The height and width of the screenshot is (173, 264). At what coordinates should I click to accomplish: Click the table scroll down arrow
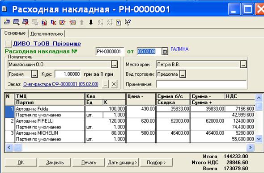(x=259, y=139)
